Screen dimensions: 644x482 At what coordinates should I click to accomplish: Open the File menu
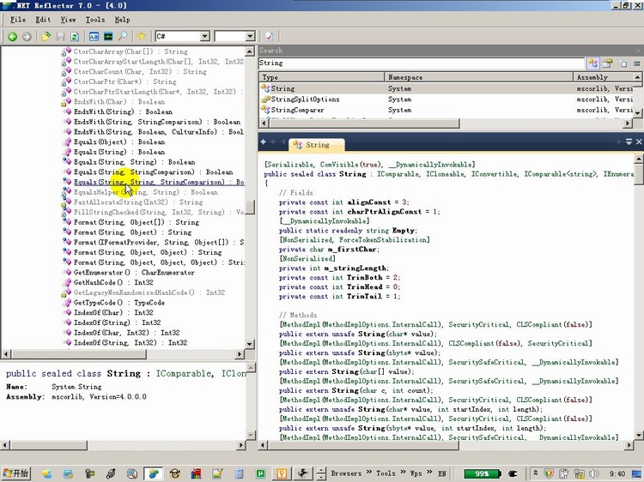click(18, 20)
